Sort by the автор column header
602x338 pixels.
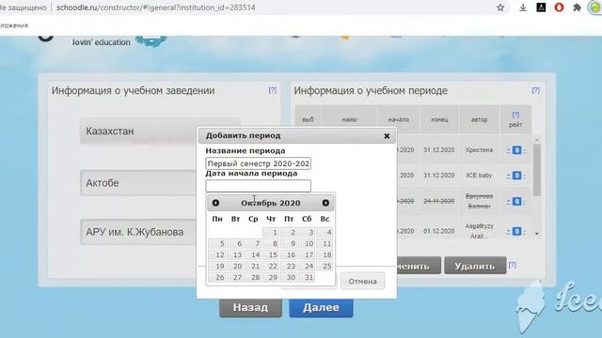(479, 119)
